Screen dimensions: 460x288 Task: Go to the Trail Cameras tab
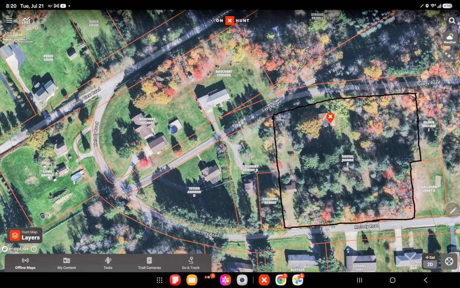(149, 263)
